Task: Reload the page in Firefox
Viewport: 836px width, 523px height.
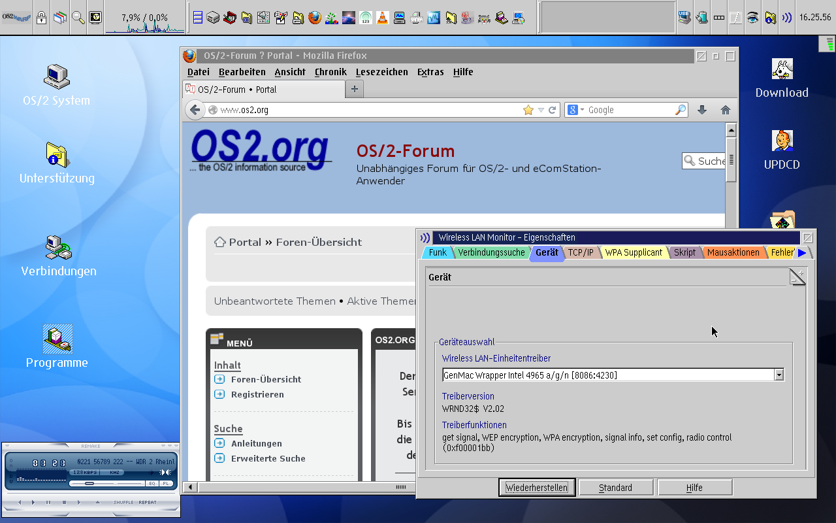Action: coord(553,110)
